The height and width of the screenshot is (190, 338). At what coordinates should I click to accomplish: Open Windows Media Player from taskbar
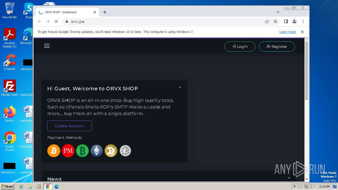point(39,187)
